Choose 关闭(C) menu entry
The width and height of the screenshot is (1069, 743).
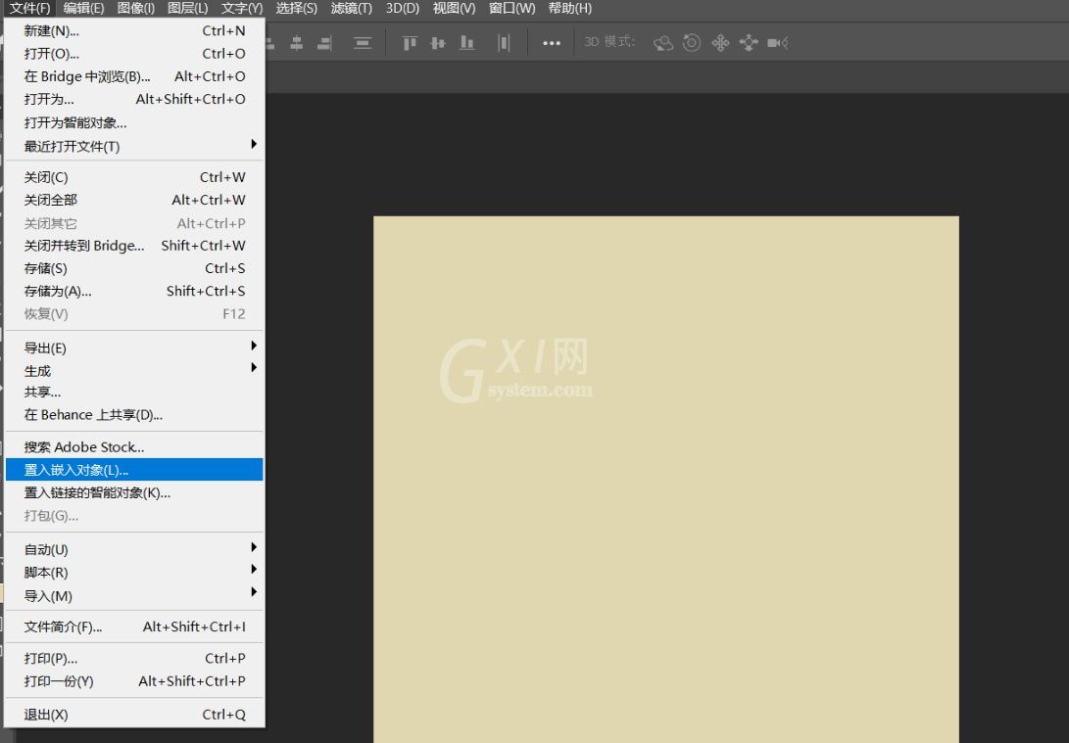point(134,177)
